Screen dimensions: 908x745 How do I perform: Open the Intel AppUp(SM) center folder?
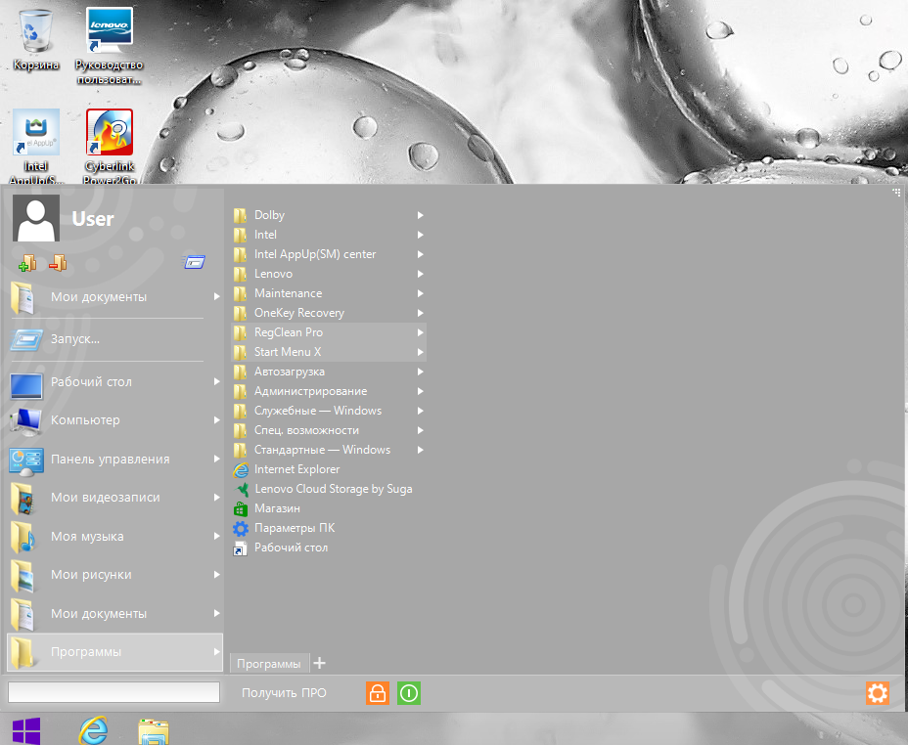click(x=329, y=254)
